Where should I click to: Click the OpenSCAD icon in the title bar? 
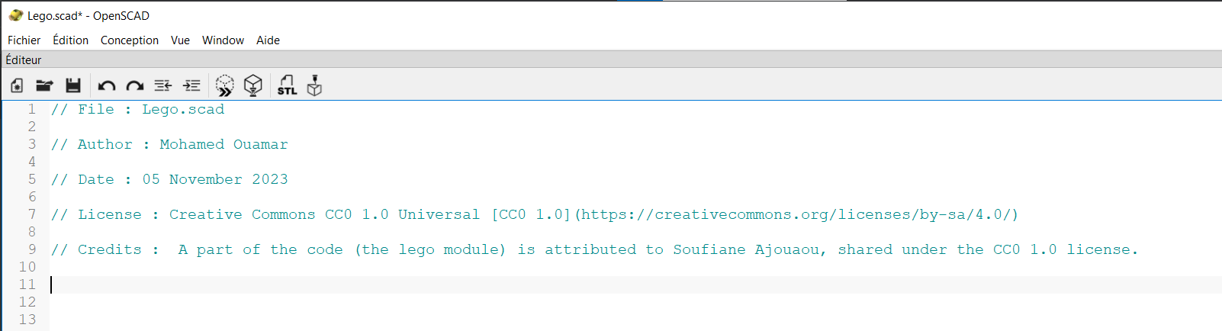(15, 15)
